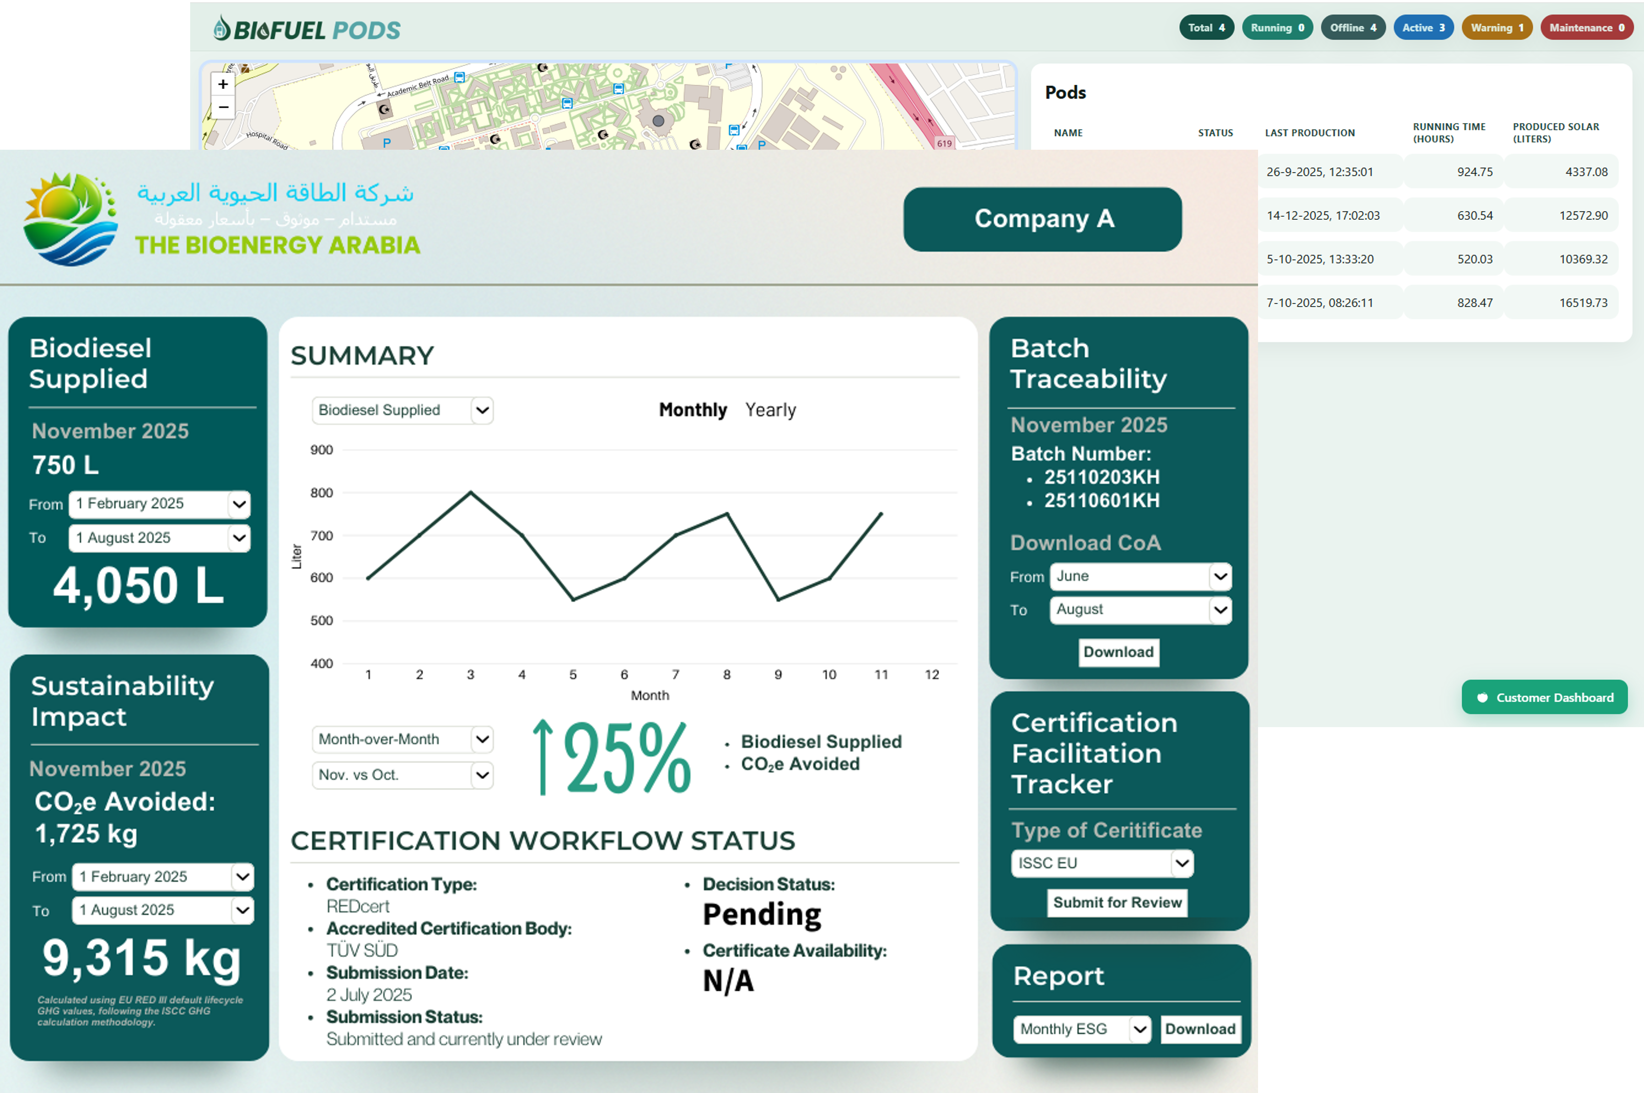Zoom out on the map
Viewport: 1644px width, 1093px height.
[223, 108]
